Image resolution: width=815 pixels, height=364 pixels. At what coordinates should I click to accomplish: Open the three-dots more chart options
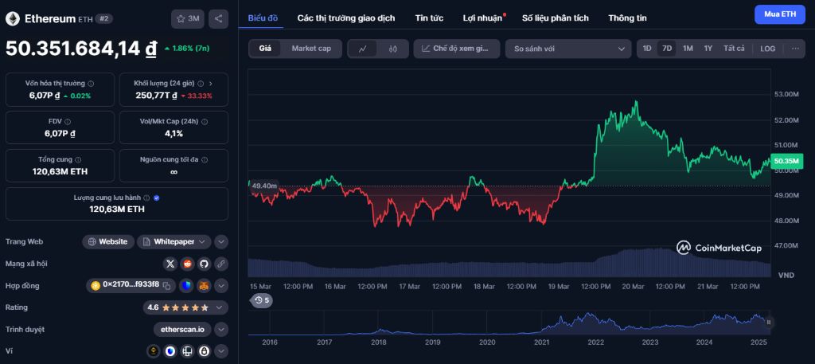click(795, 49)
